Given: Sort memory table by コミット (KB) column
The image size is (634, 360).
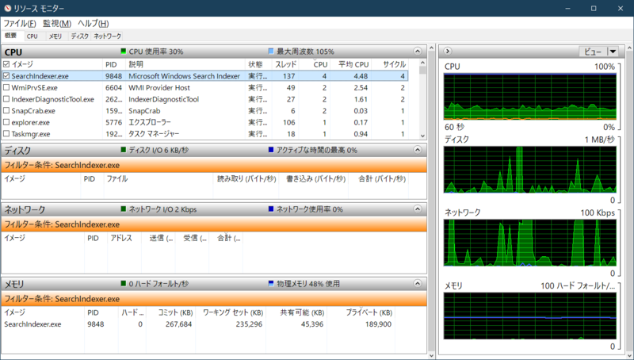Looking at the screenshot, I should [175, 312].
